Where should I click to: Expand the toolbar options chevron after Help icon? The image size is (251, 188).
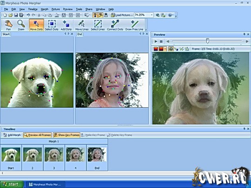176,15
